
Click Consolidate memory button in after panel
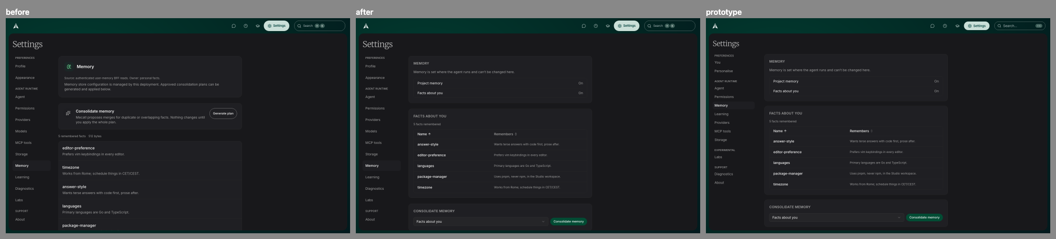tap(569, 221)
